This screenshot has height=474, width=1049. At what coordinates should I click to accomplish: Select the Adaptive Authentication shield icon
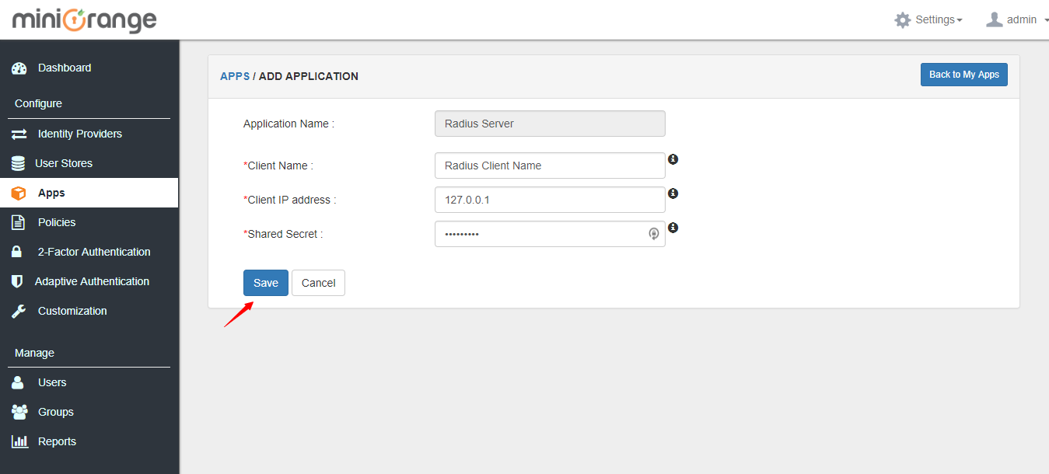[x=19, y=281]
